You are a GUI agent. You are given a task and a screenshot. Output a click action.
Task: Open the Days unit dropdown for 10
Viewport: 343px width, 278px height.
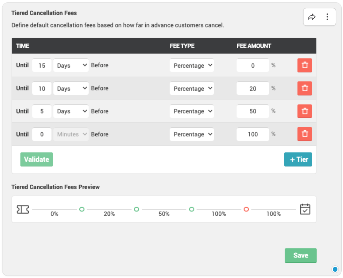click(x=71, y=88)
